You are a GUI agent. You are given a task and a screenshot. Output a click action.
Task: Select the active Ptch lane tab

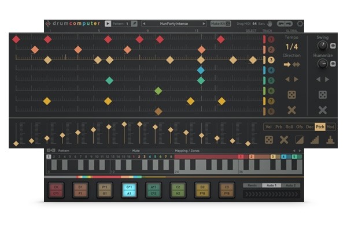pos(320,127)
